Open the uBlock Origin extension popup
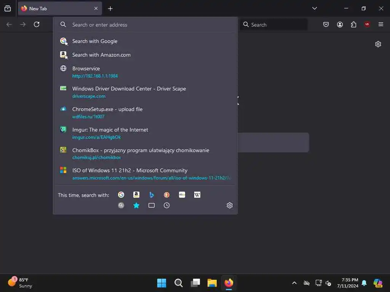Viewport: 390px width, 292px height. pos(367,24)
